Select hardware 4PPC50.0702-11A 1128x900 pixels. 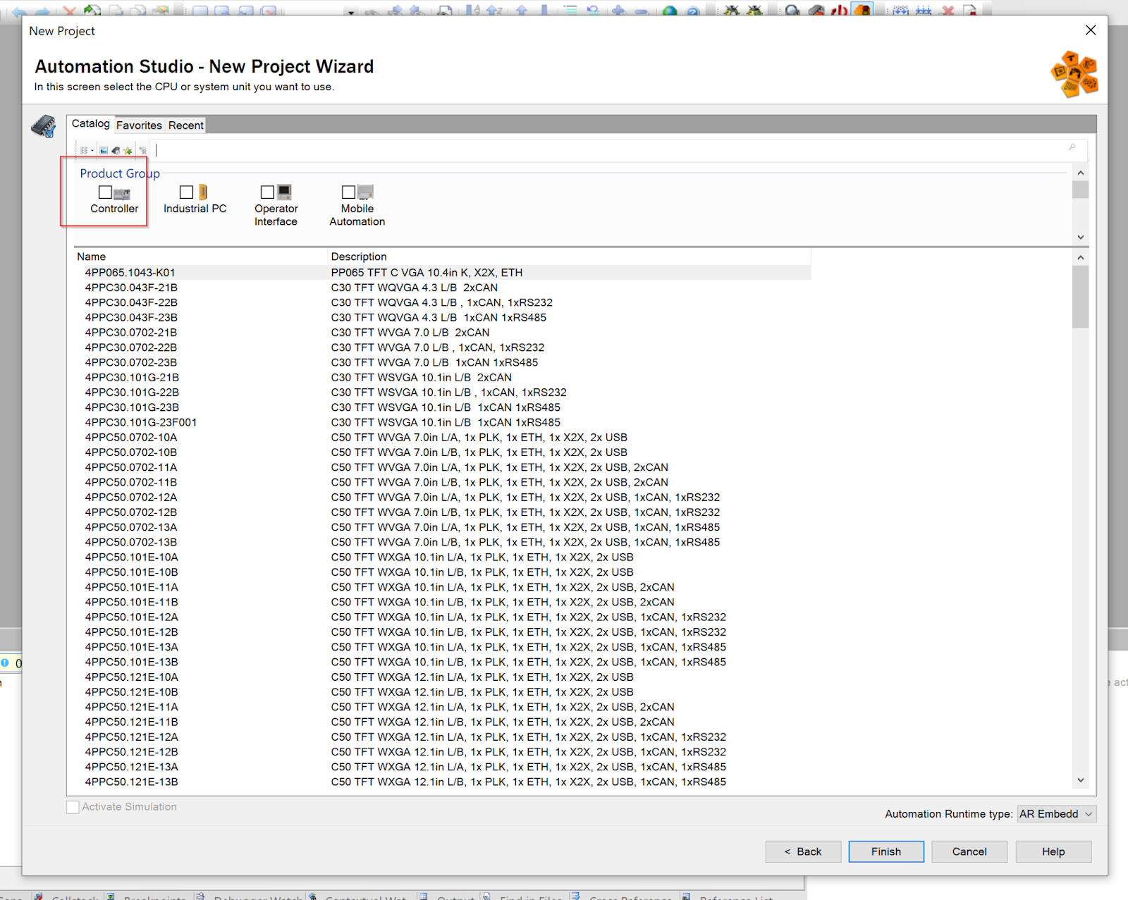(x=131, y=467)
